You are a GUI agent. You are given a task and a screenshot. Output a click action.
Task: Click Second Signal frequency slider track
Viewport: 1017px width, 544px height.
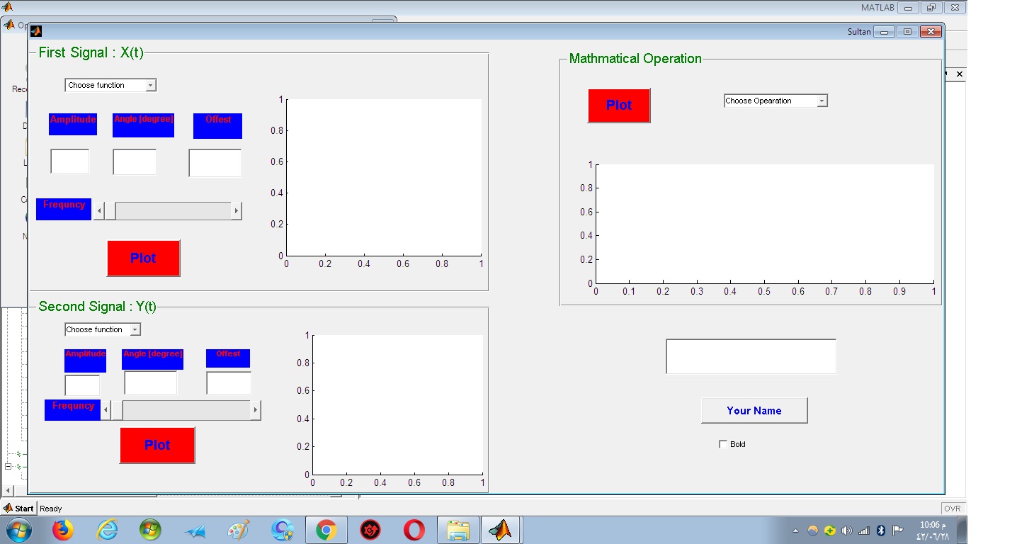(187, 410)
